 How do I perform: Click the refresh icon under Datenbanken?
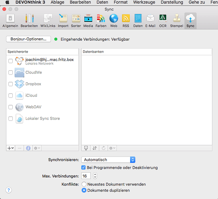pyautogui.click(x=103, y=148)
